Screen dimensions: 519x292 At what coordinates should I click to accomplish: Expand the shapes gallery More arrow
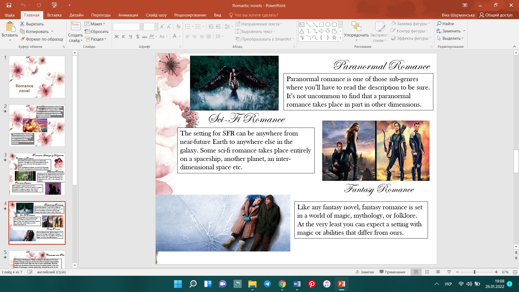tap(340, 38)
